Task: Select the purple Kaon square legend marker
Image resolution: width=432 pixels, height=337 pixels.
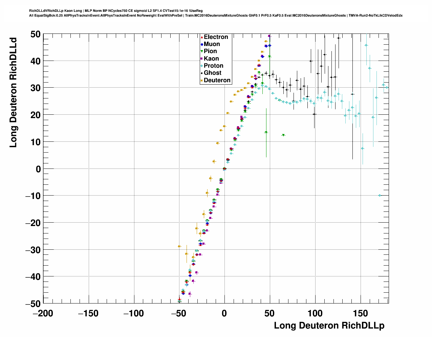Action: click(x=202, y=59)
